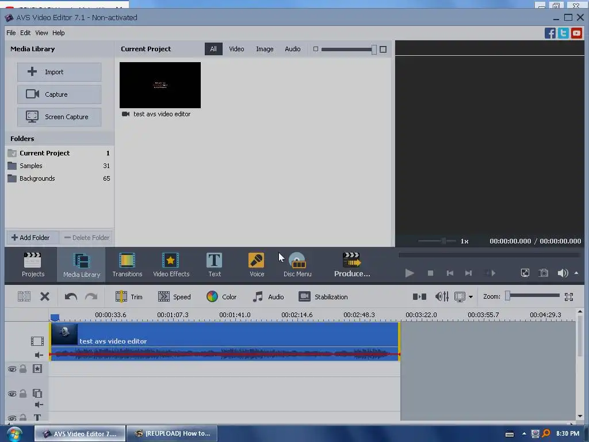
Task: Click the Import button
Action: [59, 72]
